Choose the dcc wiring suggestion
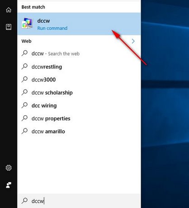189x208 pixels. [79, 105]
